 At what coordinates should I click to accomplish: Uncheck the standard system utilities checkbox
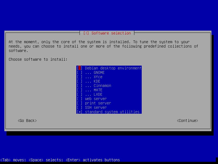80,112
